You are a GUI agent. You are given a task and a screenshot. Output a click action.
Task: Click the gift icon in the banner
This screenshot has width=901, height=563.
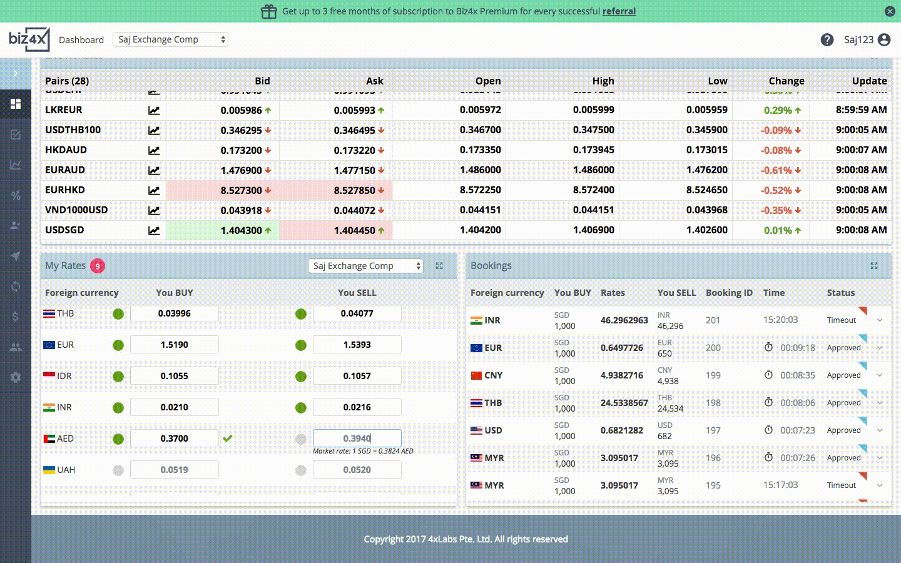coord(269,11)
